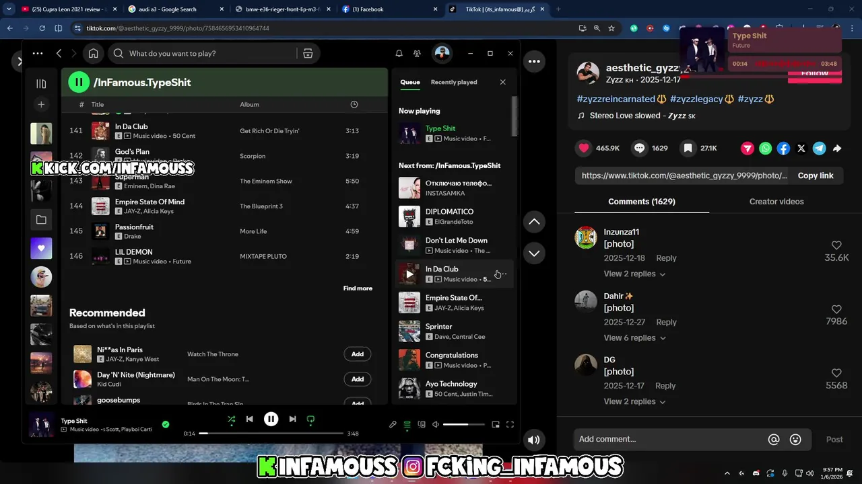The image size is (862, 484).
Task: Show hidden icons in Windows tray
Action: [x=726, y=473]
